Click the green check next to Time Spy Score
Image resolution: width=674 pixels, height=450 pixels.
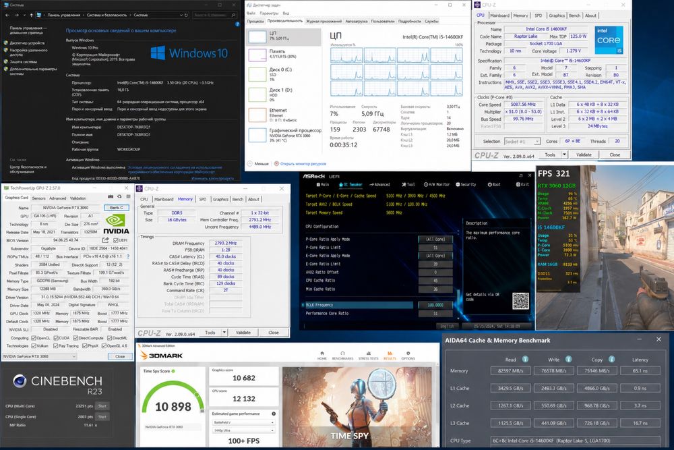(173, 371)
